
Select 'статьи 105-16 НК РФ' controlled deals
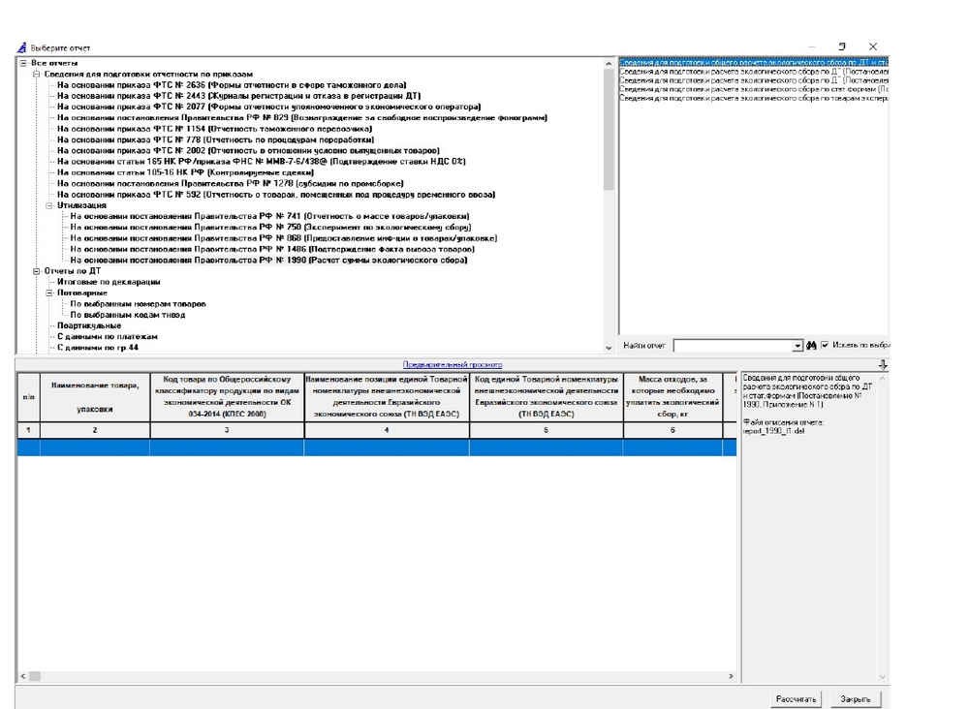185,173
